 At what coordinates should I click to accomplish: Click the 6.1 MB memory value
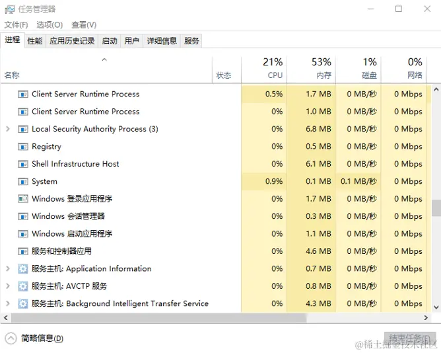click(318, 164)
